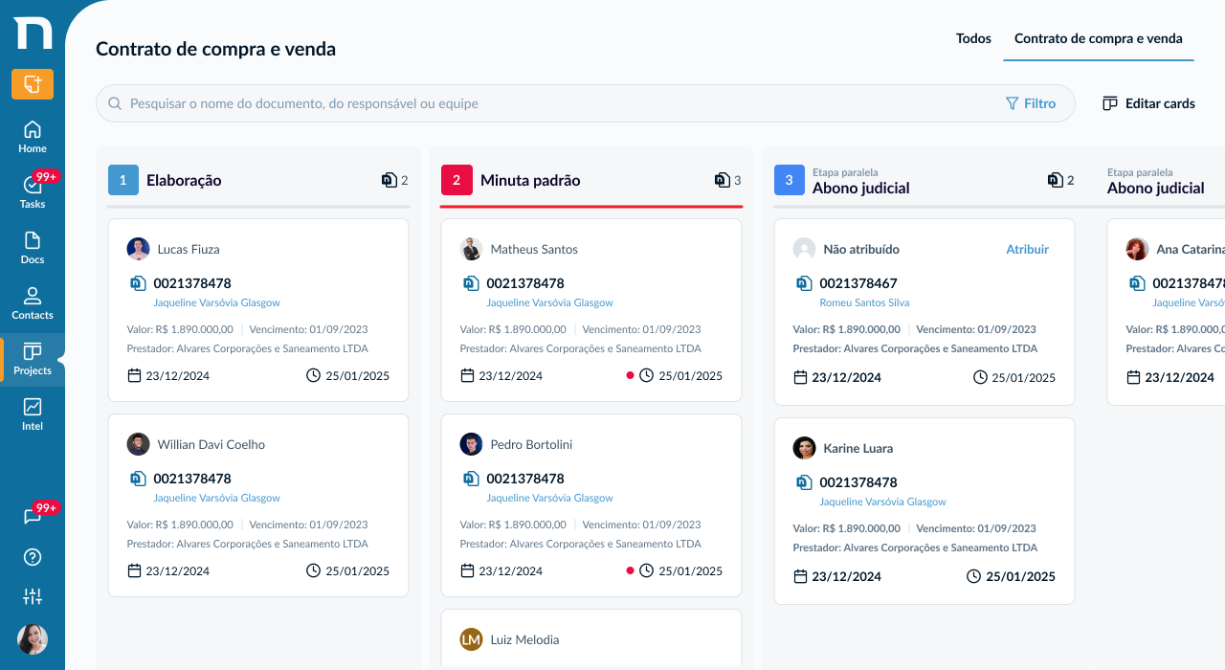Click the Elaboração column document count icon

[389, 180]
